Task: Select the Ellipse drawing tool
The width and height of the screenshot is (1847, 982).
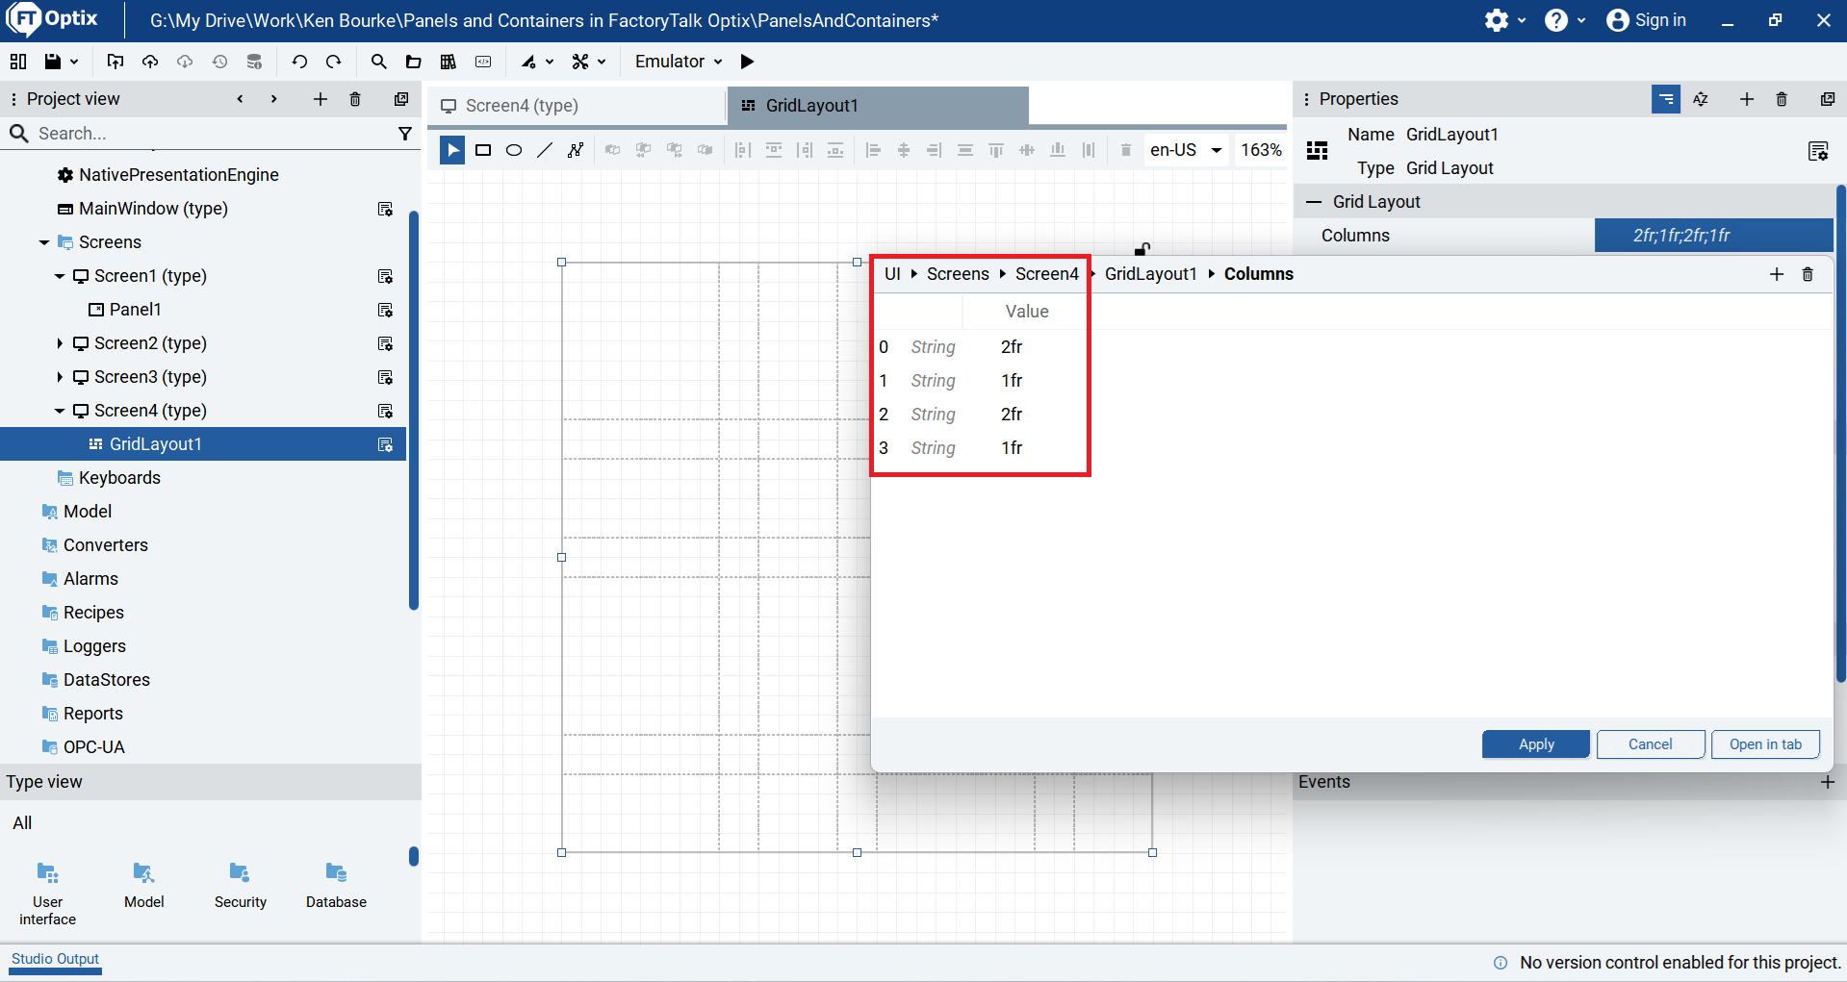Action: pyautogui.click(x=514, y=150)
